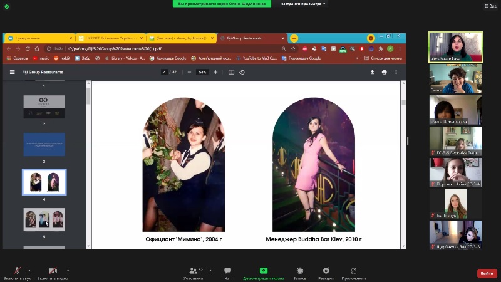Close the Fiji Group Restaurants tab
This screenshot has width=501, height=282.
coord(283,38)
